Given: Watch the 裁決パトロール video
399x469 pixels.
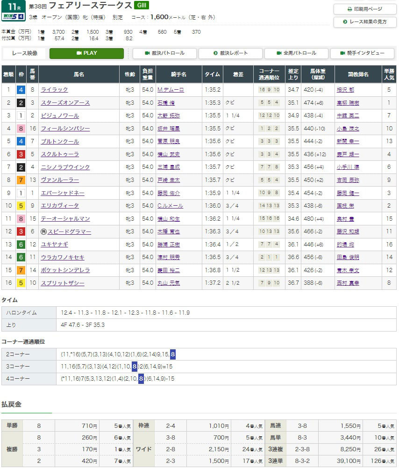Looking at the screenshot, I should pyautogui.click(x=164, y=53).
